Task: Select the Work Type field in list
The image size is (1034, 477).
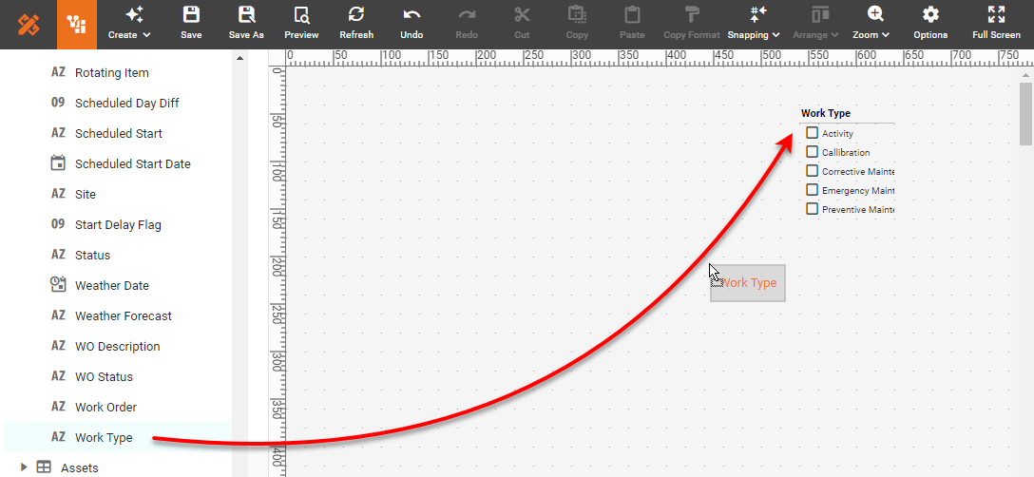Action: [104, 437]
